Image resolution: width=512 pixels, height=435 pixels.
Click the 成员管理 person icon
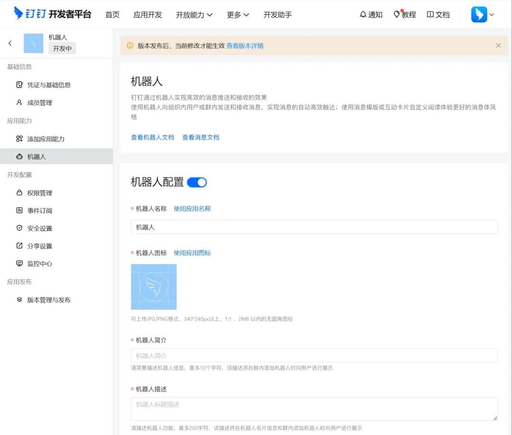19,102
